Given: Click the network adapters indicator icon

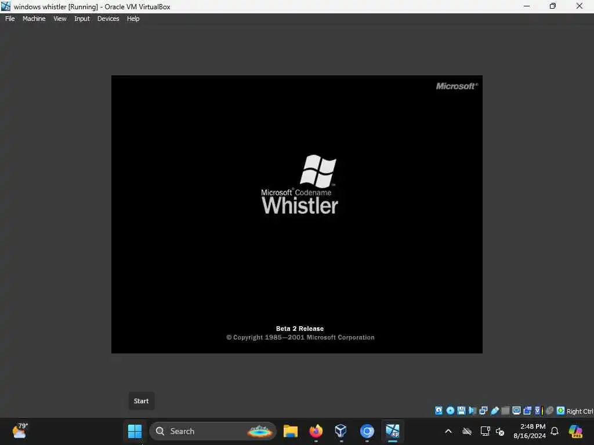Looking at the screenshot, I should (483, 411).
